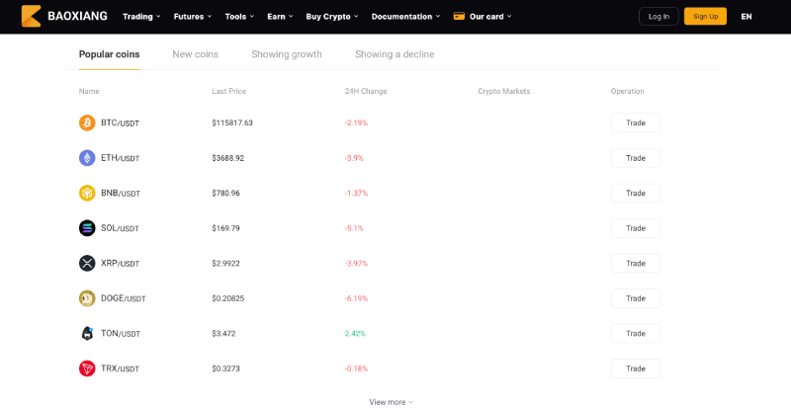The height and width of the screenshot is (408, 791).
Task: Change language via EN selector
Action: click(747, 16)
